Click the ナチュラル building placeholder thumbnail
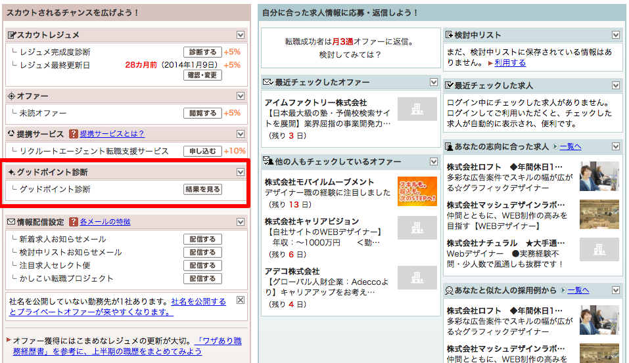Viewport: 629px width, 363px height. [599, 249]
